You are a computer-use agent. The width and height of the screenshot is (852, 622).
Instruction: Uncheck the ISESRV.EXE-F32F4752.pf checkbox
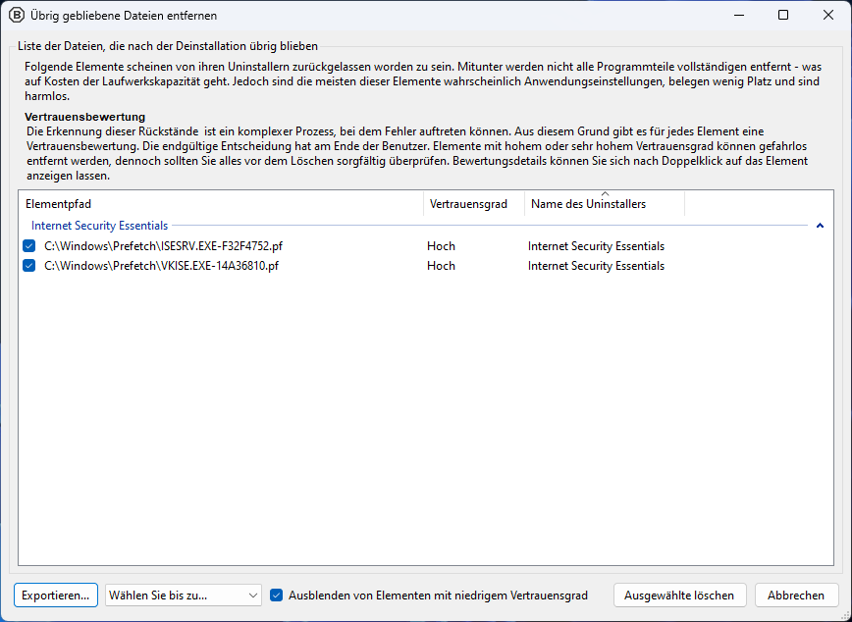[x=28, y=246]
